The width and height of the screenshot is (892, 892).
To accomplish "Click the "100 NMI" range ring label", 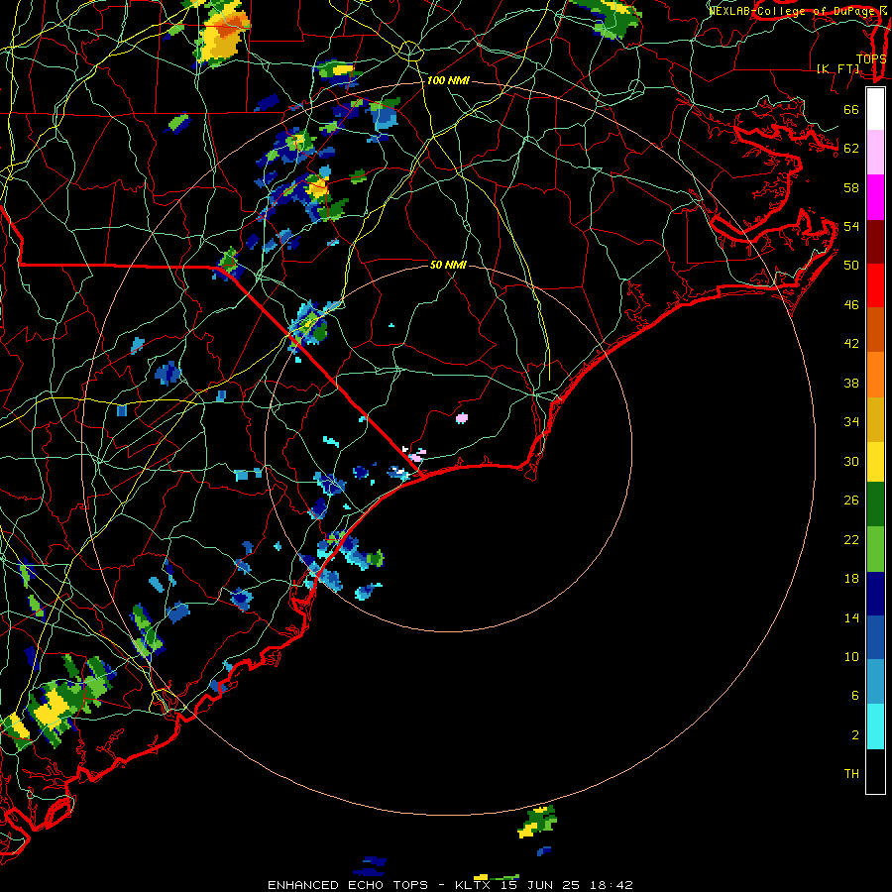I will [448, 81].
